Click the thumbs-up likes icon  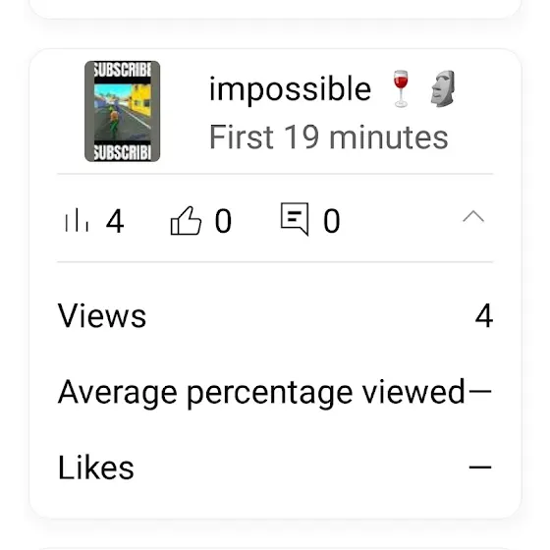(186, 220)
